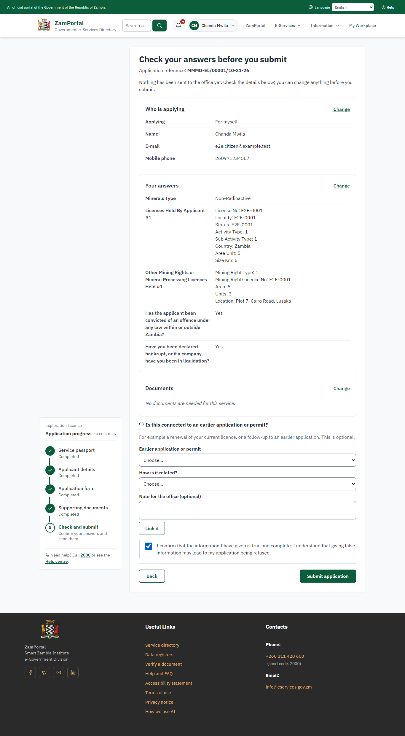Expand the E-Services menu
Viewport: 405px width, 736px height.
(288, 26)
